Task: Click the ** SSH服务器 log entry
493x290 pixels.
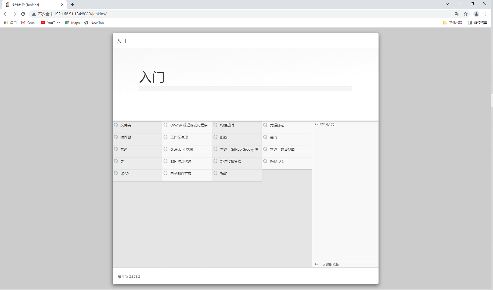Action: (324, 124)
